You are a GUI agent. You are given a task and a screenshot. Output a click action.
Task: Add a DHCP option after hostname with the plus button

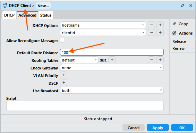(x=160, y=25)
